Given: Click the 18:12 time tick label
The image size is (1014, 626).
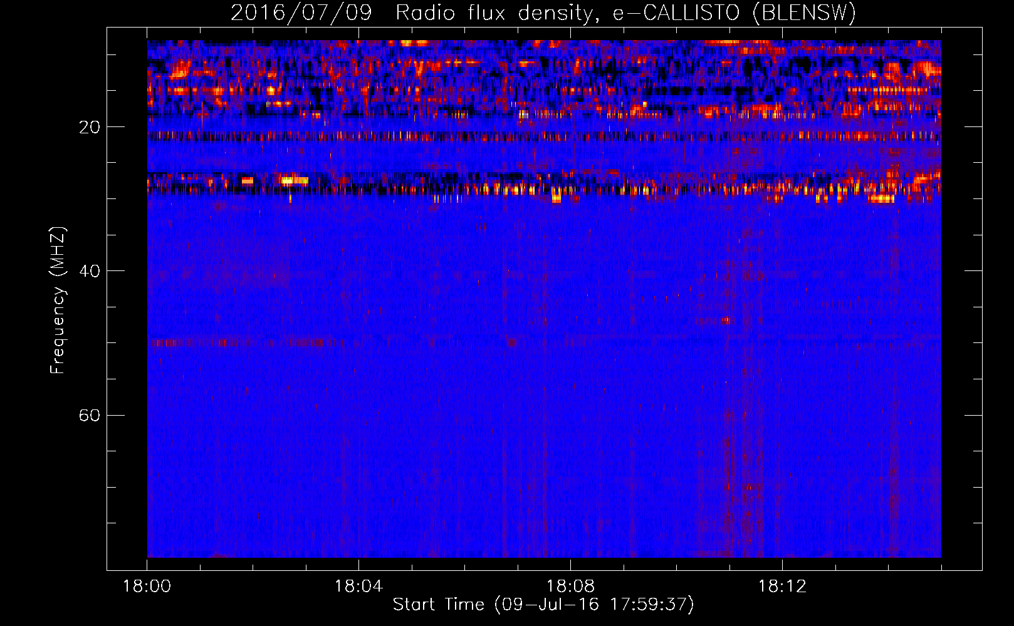Looking at the screenshot, I should click(x=782, y=587).
